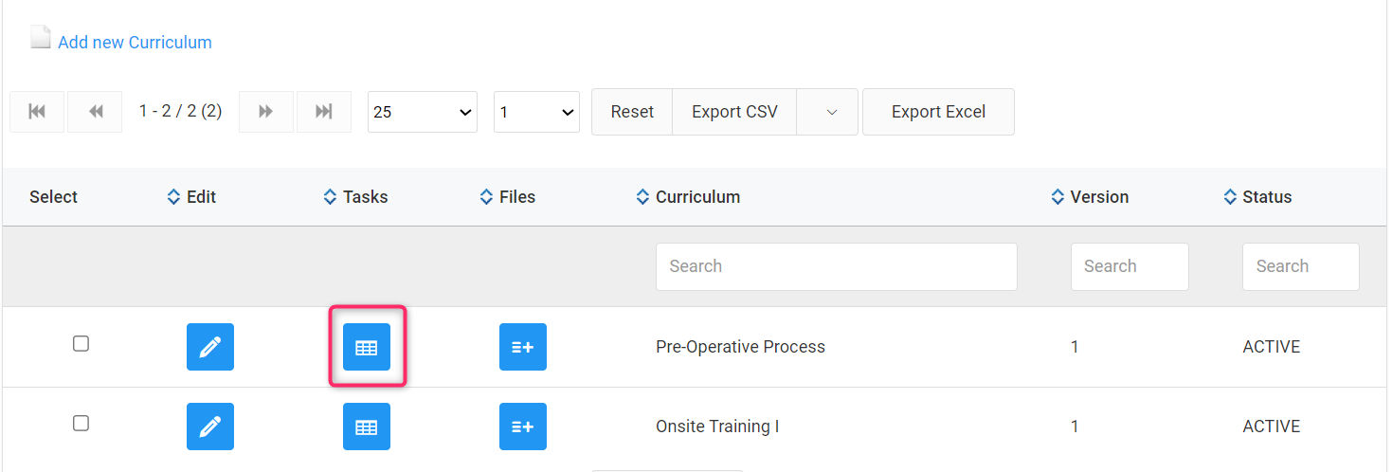Sort by the Status column
The image size is (1392, 472).
pyautogui.click(x=1230, y=197)
